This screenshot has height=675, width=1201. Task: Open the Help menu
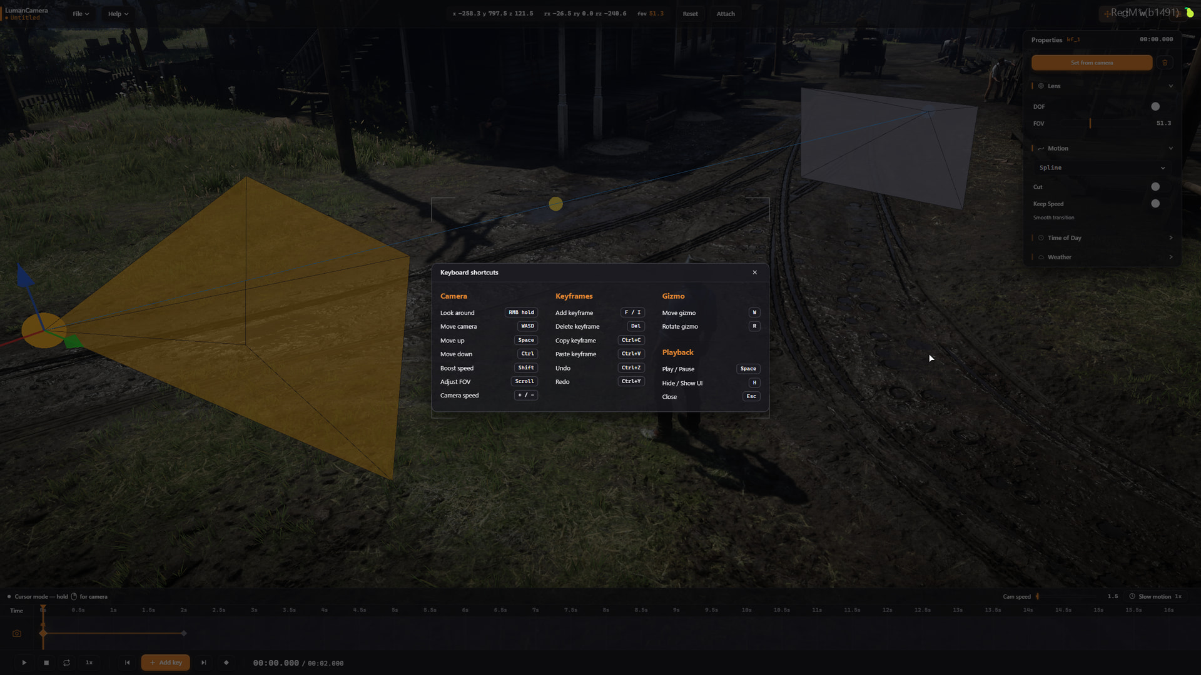[x=118, y=14]
